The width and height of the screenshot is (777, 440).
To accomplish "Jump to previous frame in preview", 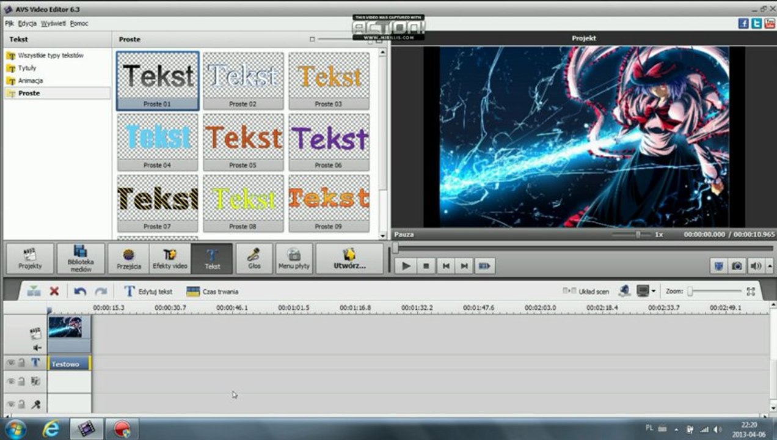I will pyautogui.click(x=445, y=266).
